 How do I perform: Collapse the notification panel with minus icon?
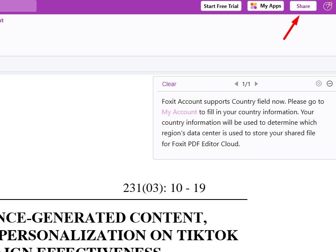(330, 84)
